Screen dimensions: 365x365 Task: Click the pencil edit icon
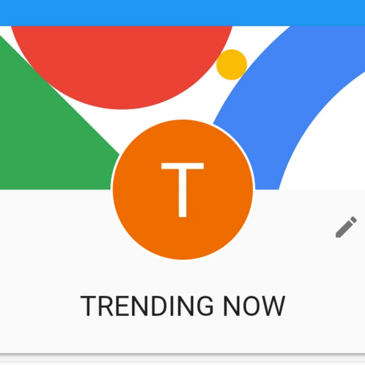(x=346, y=227)
